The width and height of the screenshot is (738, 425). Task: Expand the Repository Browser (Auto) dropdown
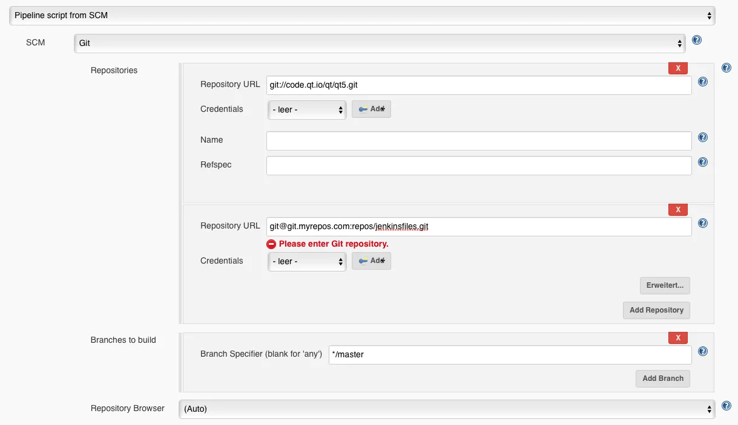447,409
